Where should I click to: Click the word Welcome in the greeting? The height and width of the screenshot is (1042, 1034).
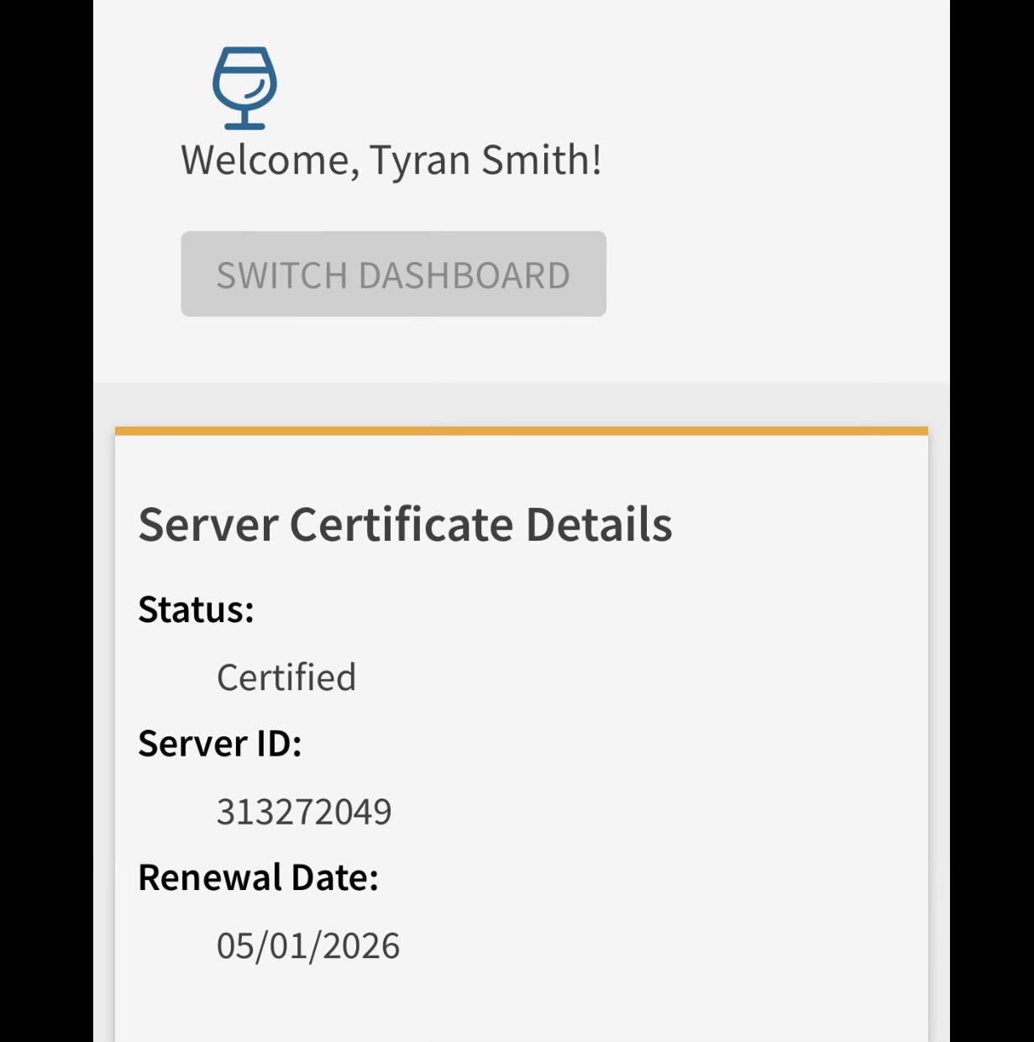coord(269,160)
